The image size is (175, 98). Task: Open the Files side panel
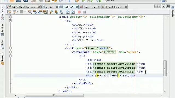tap(2, 44)
